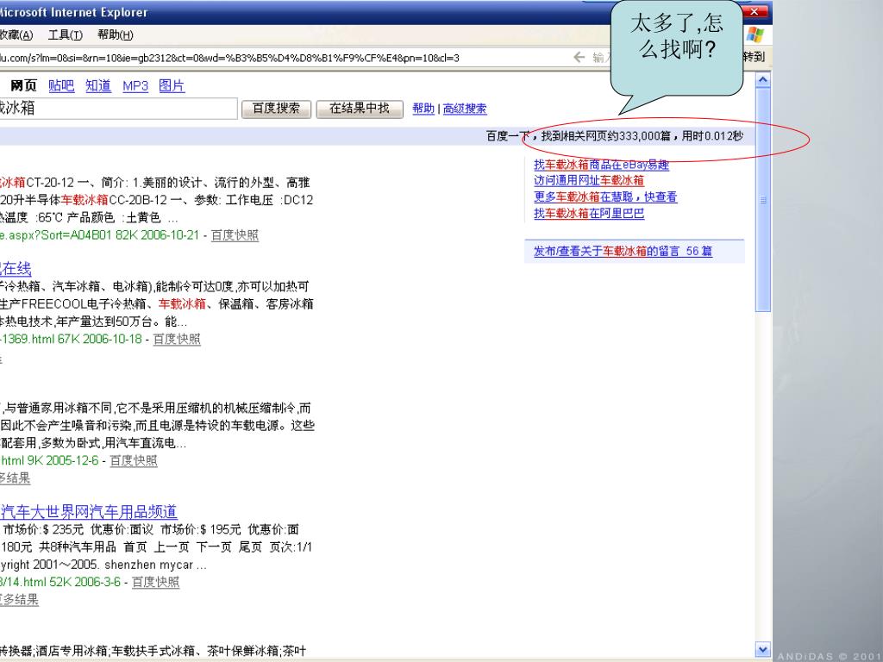Click the green URL ending 14.html 52K
The width and height of the screenshot is (883, 662).
click(59, 582)
